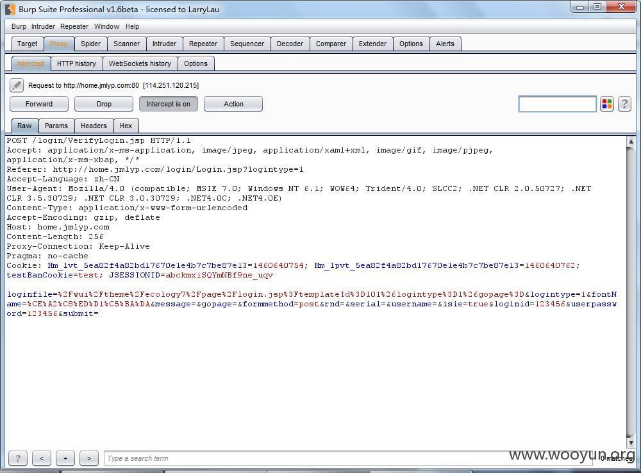Click the comment input field near highlight icon

(558, 104)
